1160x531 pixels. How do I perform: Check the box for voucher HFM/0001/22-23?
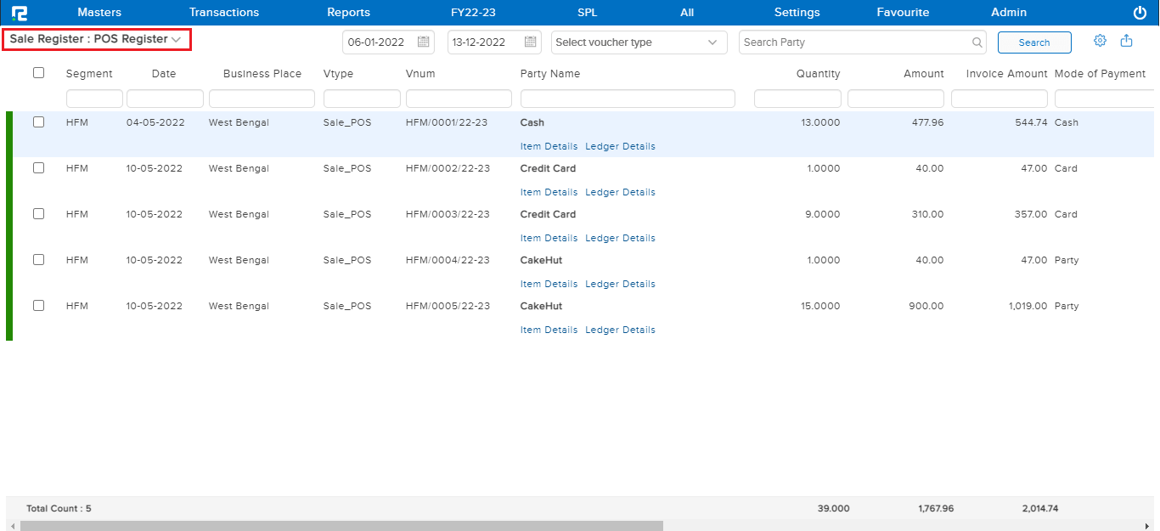click(38, 121)
